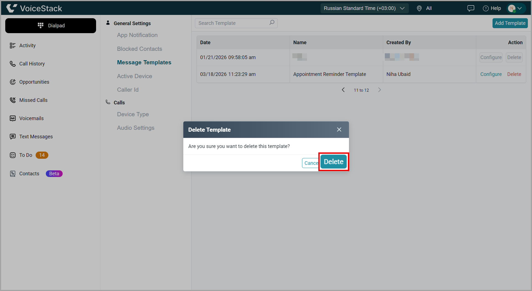Configure the 01/21/2026 template
Image resolution: width=532 pixels, height=291 pixels.
tap(491, 57)
